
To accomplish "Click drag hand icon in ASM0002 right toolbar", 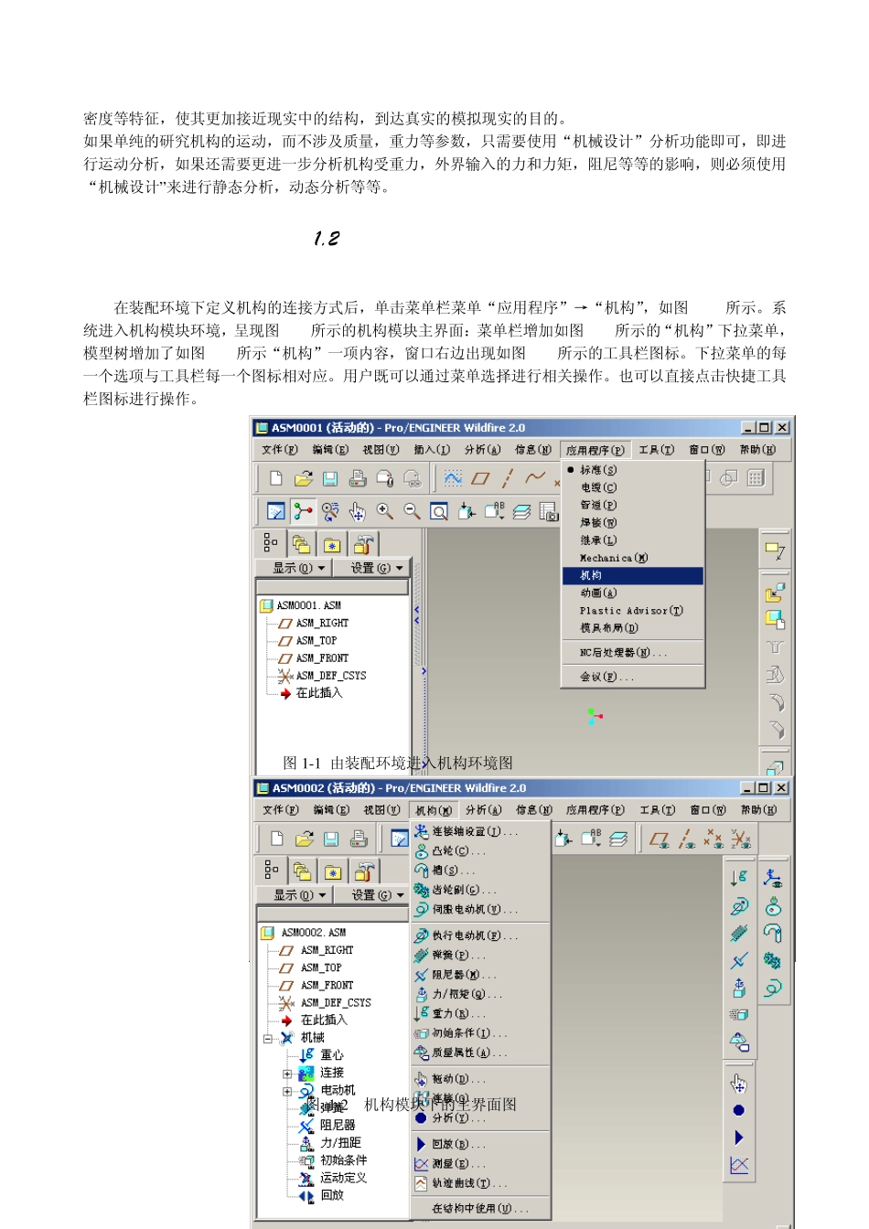I will click(x=739, y=1084).
